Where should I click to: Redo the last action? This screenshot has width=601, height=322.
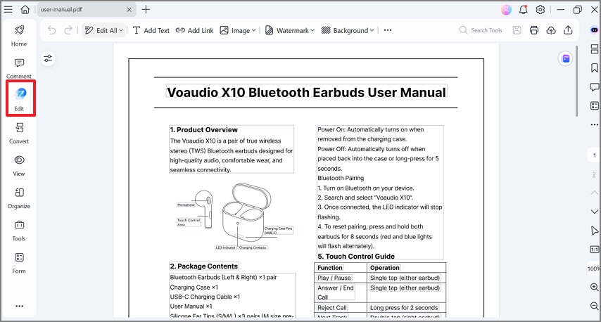(68, 30)
